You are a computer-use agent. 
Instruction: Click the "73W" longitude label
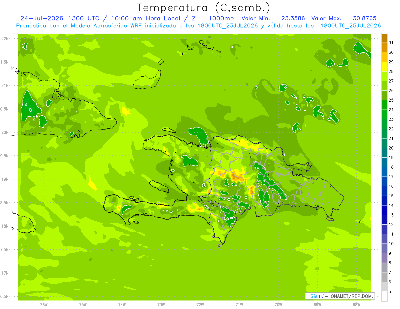(x=161, y=304)
